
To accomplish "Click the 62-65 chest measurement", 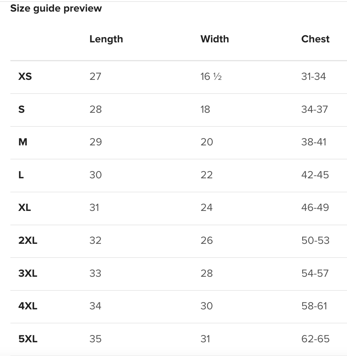I will tap(315, 339).
